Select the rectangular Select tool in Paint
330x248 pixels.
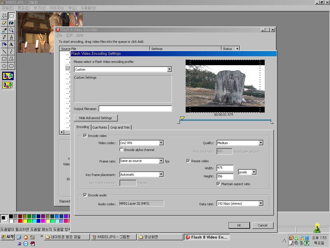click(11, 16)
